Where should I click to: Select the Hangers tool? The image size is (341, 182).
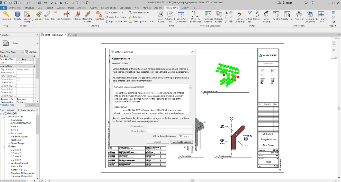(x=257, y=16)
